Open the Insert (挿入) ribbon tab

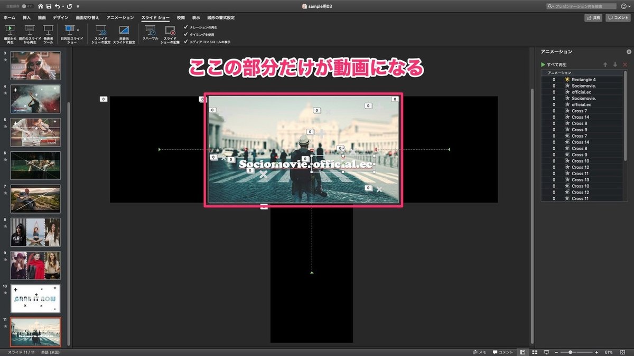point(26,17)
